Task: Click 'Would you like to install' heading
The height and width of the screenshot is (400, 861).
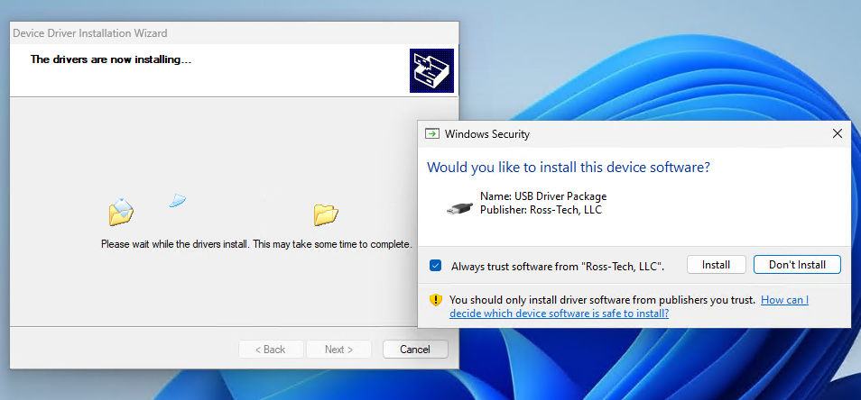Action: [x=569, y=168]
